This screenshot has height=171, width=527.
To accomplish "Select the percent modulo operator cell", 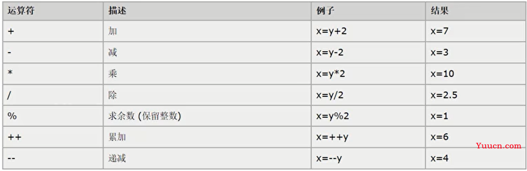I will point(53,116).
